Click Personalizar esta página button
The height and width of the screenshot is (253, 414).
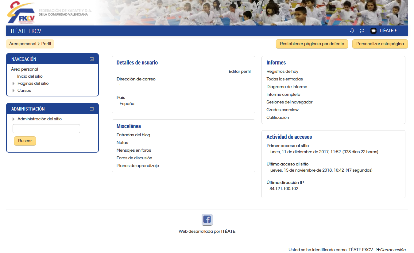[x=380, y=44]
